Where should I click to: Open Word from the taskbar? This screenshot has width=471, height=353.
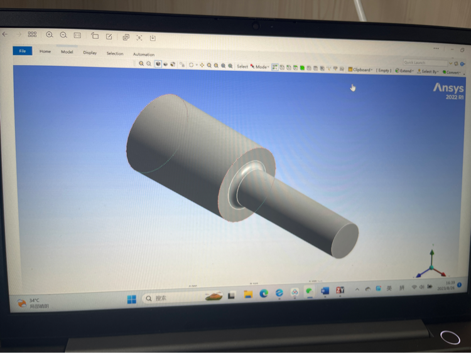point(325,291)
